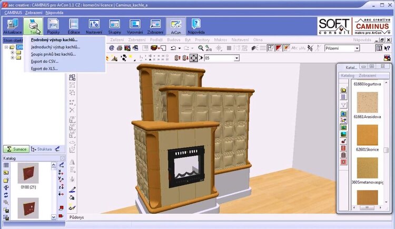Click the Aktualizace toolbar icon
Screen dimensions: 395x229
(x=12, y=26)
